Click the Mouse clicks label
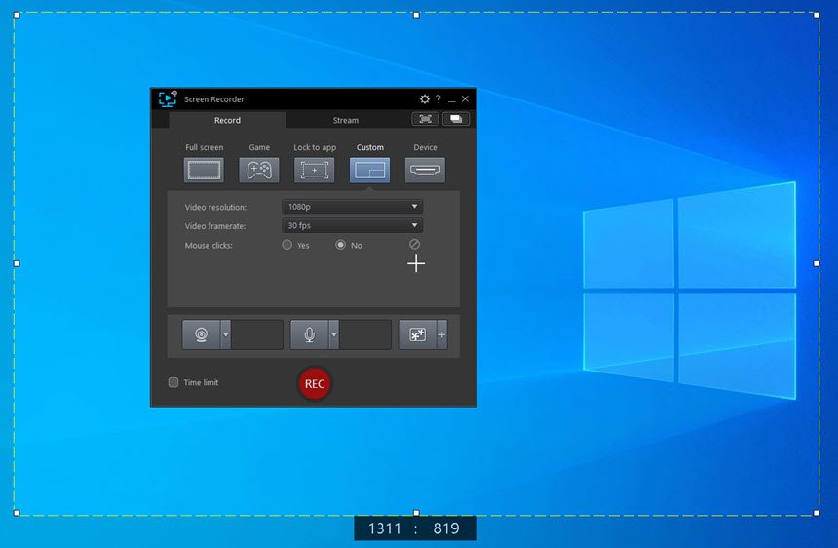Screen dimensions: 838x548 [x=209, y=246]
